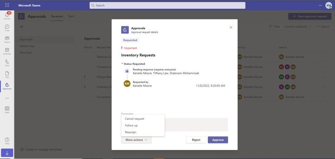Open more options for Webinar request row
The image size is (335, 159).
point(324,57)
